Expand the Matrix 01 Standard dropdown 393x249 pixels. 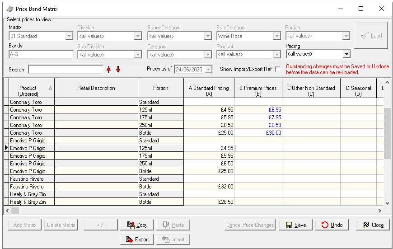coord(69,36)
